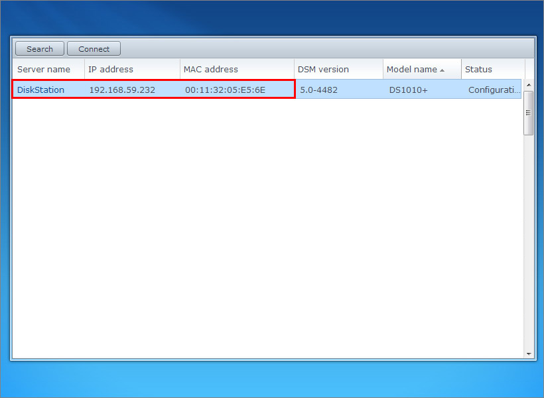Toggle the Model name sort arrow
This screenshot has height=398, width=544.
(442, 70)
